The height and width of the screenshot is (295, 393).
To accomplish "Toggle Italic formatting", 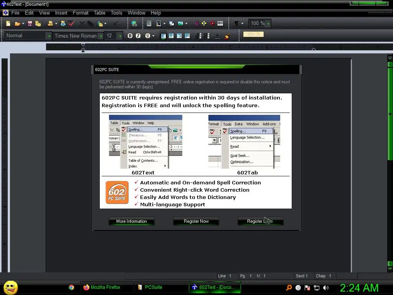I will click(x=138, y=36).
